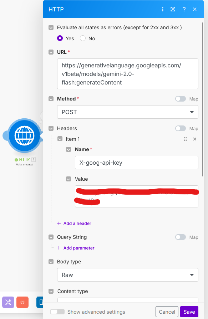This screenshot has height=319, width=208.
Task: Toggle Map switch for Headers
Action: (x=181, y=128)
